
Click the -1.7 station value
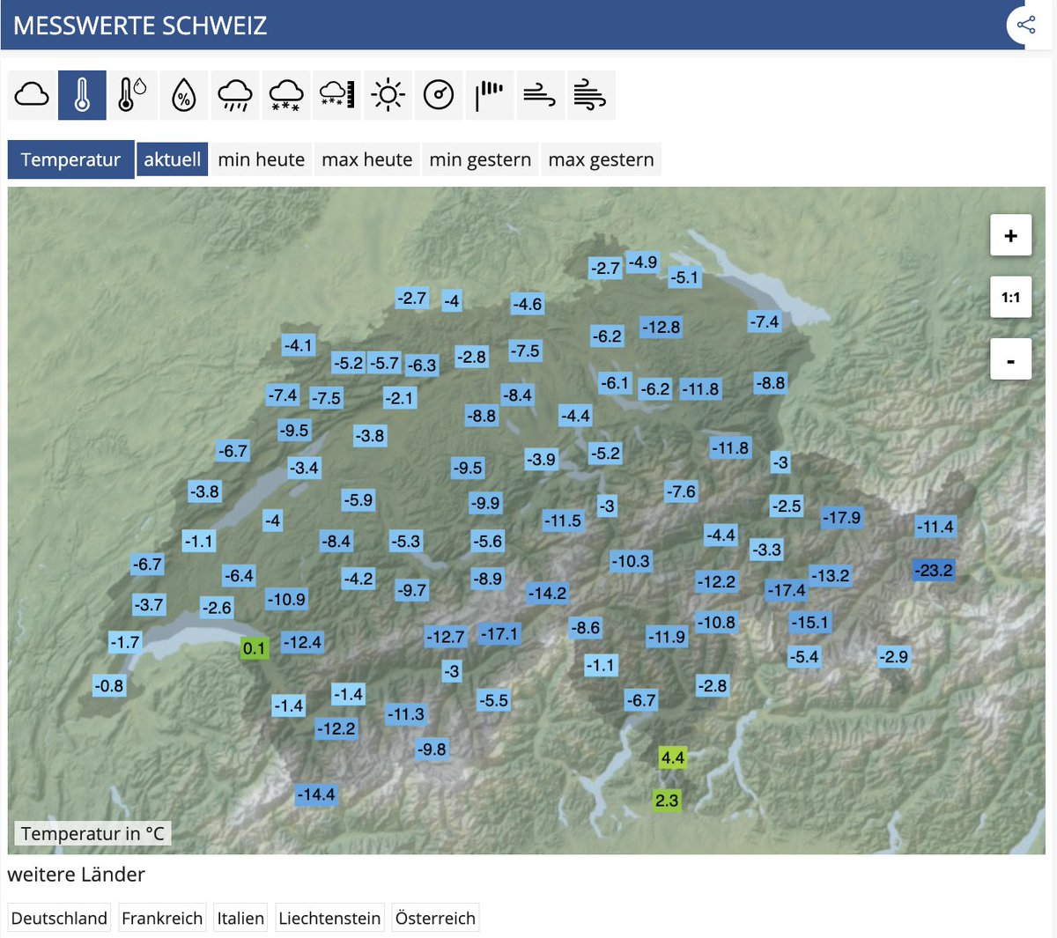point(125,642)
